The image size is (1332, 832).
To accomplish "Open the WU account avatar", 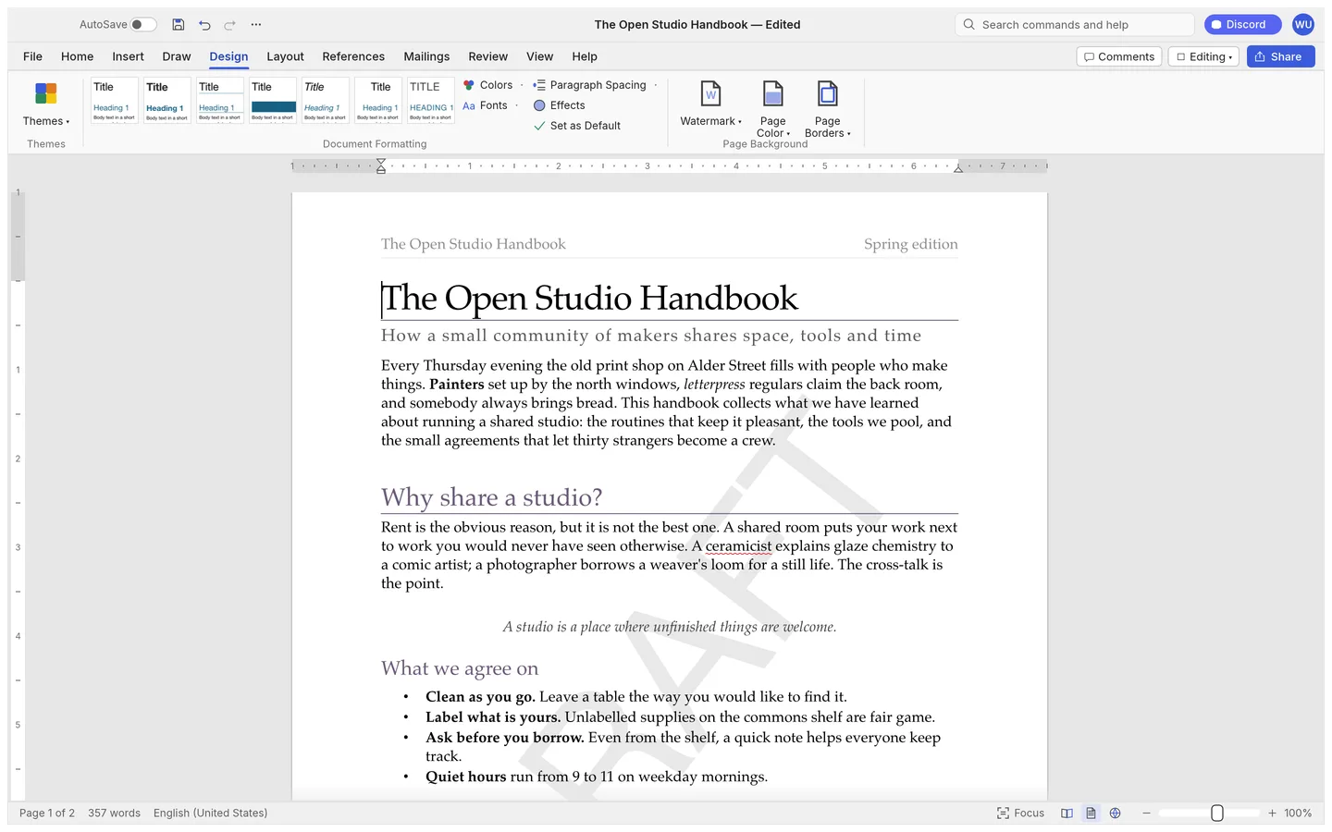I will (x=1303, y=25).
